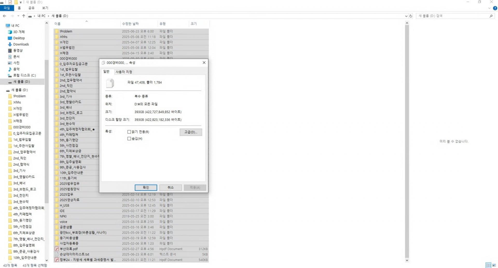Open the quick access toolbar customize dropdown

coord(21,2)
